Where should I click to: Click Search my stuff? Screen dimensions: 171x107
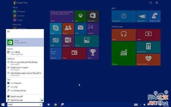click(x=25, y=96)
